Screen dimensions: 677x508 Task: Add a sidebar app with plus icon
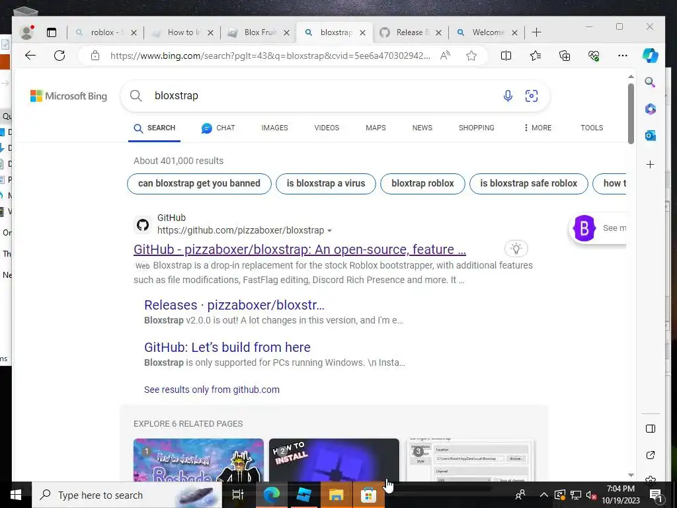(x=651, y=164)
